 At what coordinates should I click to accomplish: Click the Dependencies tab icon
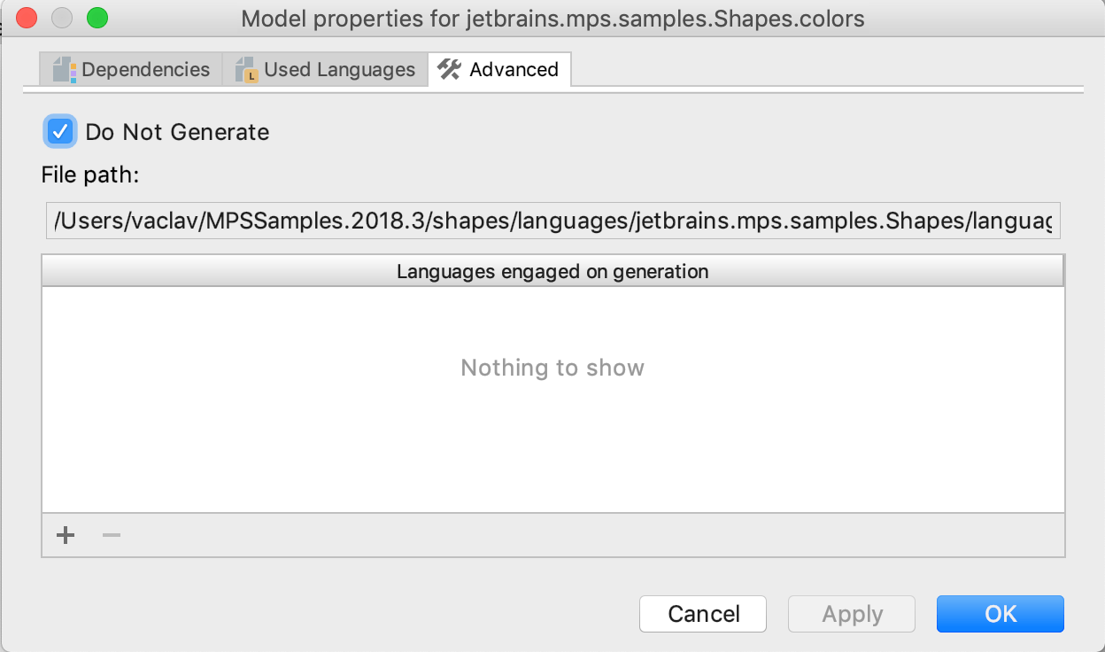[62, 69]
